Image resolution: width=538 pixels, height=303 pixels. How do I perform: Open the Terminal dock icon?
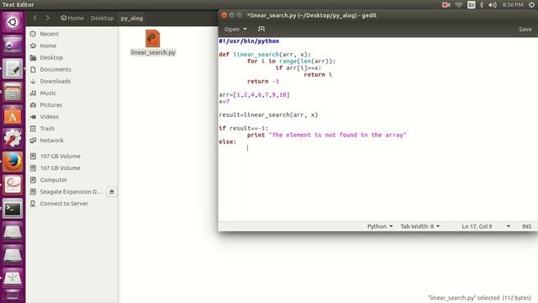pos(13,208)
